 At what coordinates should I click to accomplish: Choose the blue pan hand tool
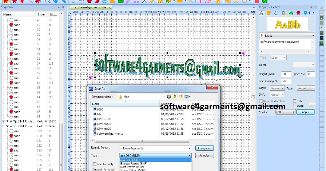coord(56,2)
